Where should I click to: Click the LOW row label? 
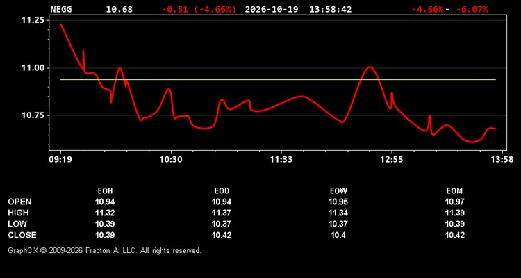coord(17,224)
